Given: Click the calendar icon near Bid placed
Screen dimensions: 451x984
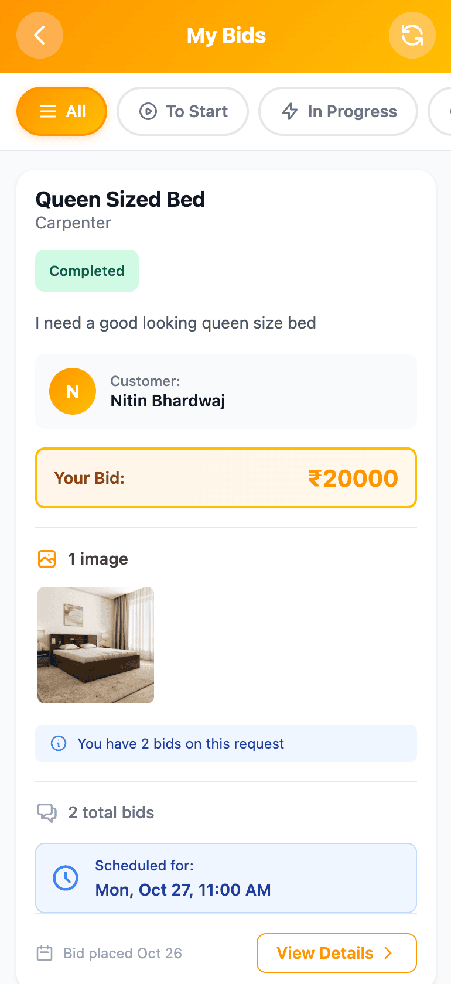Looking at the screenshot, I should (45, 953).
